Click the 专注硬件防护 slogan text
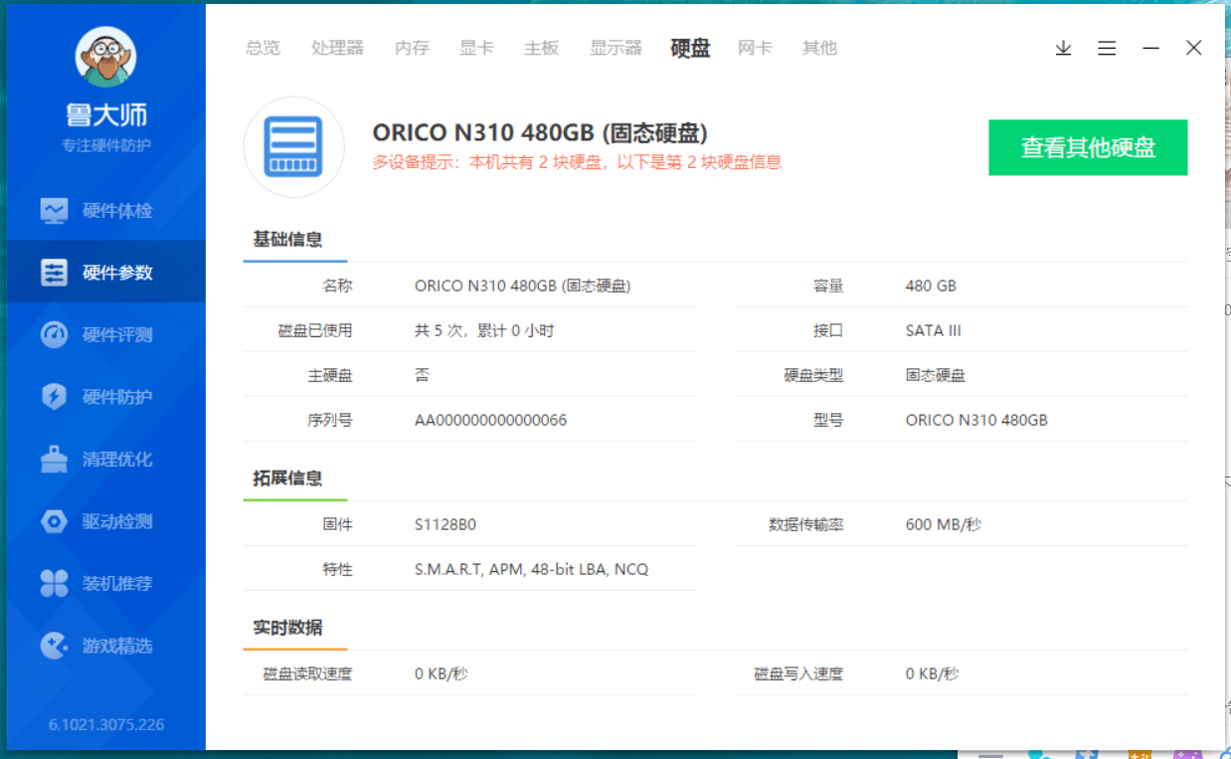 (106, 145)
